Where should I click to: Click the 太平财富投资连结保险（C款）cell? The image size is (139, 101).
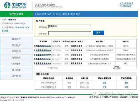click(99, 64)
